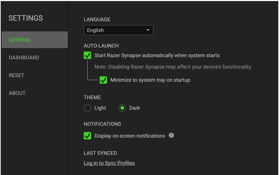
Task: Click the 'Minimize to system tray on startup' text
Action: (150, 80)
